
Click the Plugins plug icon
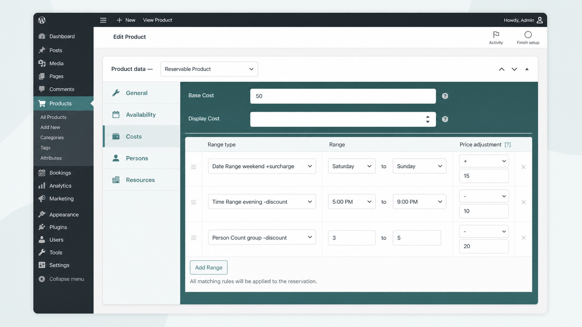pyautogui.click(x=42, y=227)
